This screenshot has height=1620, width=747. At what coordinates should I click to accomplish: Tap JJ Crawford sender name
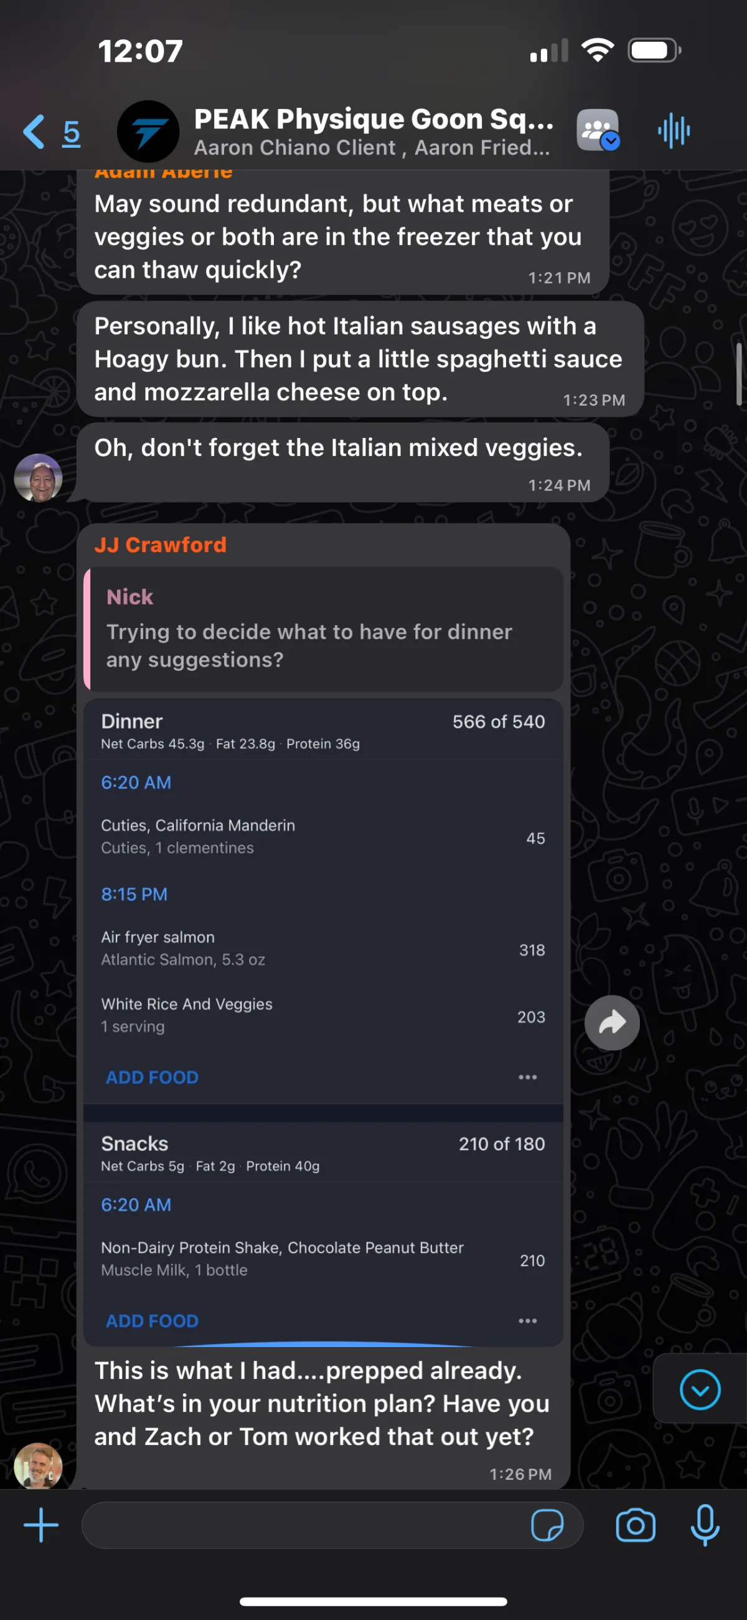tap(160, 545)
